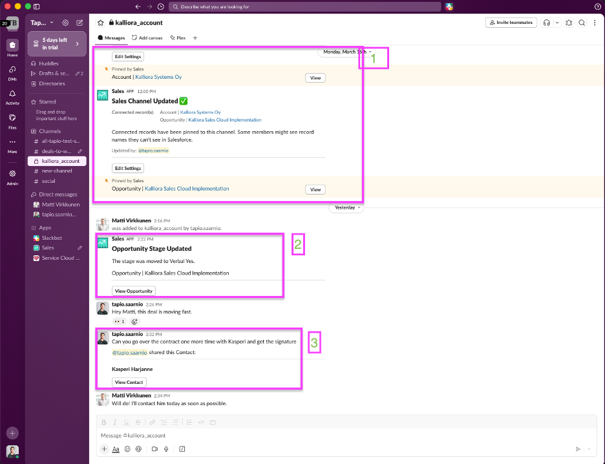
Task: Open the Monday, March date dropdown
Action: click(x=347, y=52)
